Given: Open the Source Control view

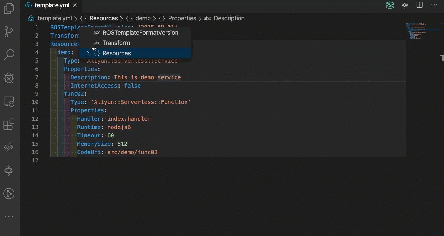Looking at the screenshot, I should (x=9, y=31).
